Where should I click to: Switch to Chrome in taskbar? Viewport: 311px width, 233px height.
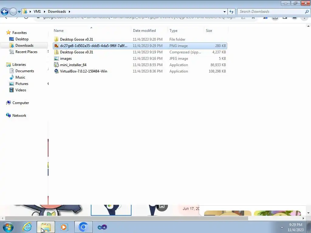point(83,227)
